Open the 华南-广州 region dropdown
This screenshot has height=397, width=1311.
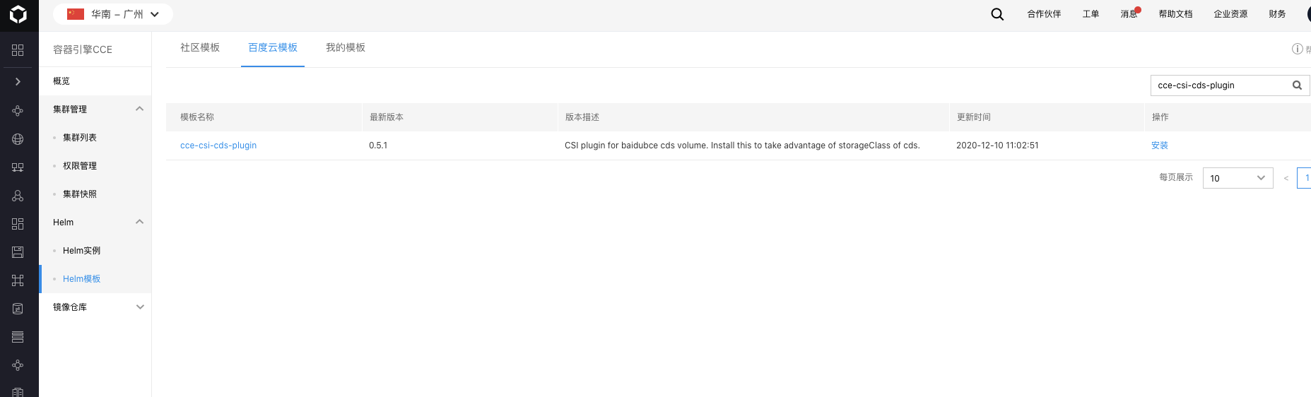click(x=113, y=14)
